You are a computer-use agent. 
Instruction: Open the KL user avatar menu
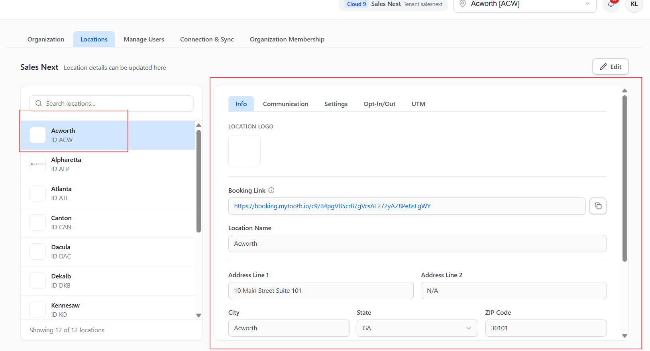tap(634, 4)
